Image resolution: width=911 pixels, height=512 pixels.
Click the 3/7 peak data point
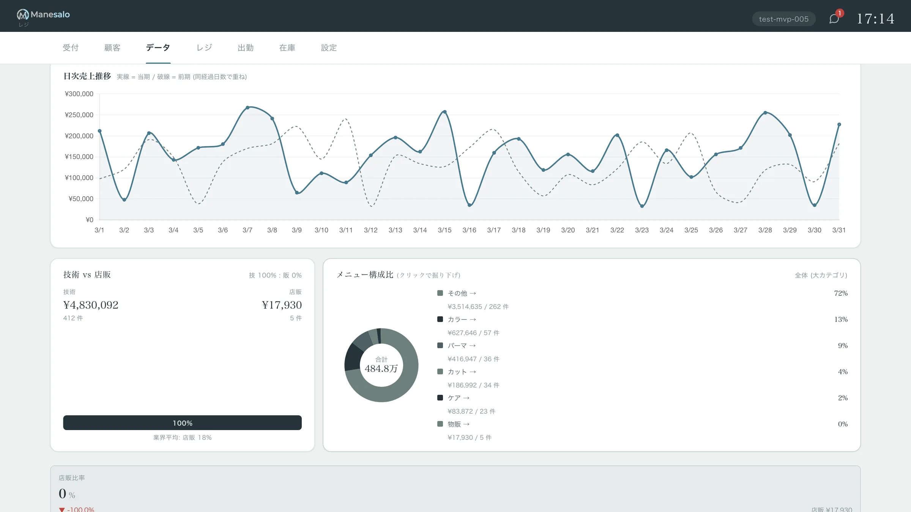tap(247, 108)
